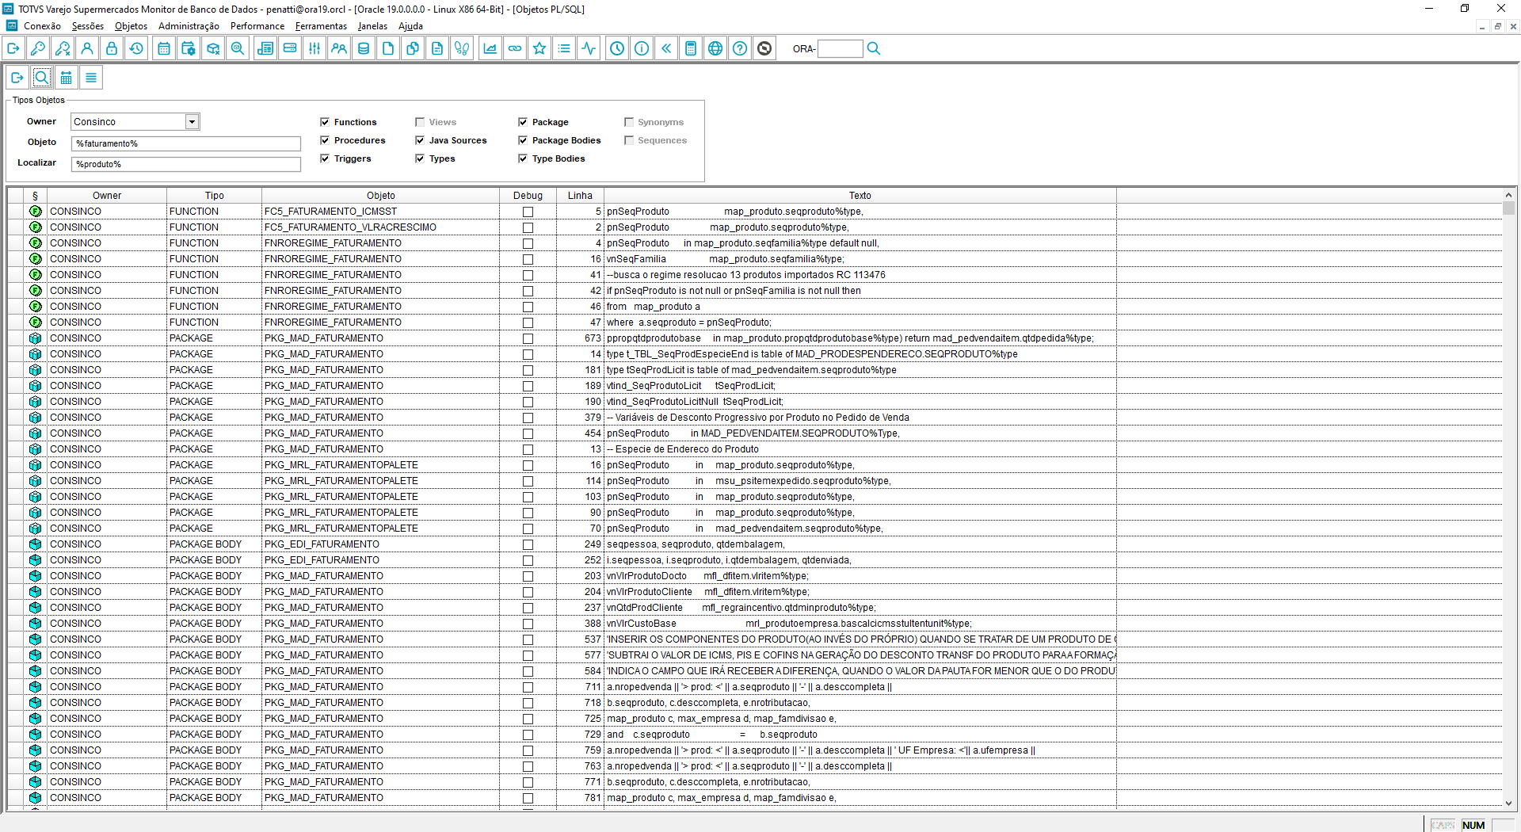
Task: Enable Debug for FC5_FATURAMENTO_ICMSST row
Action: (x=528, y=212)
